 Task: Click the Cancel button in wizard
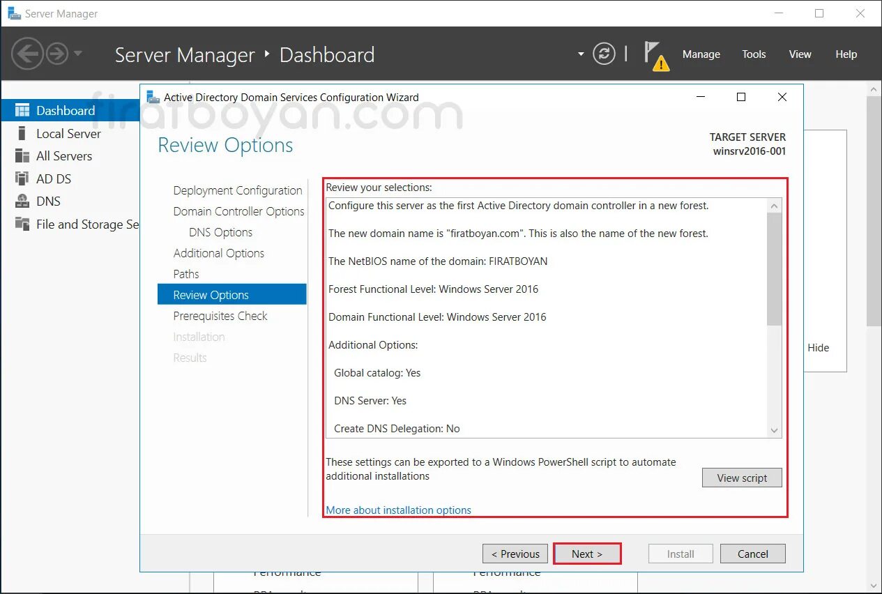pyautogui.click(x=753, y=554)
